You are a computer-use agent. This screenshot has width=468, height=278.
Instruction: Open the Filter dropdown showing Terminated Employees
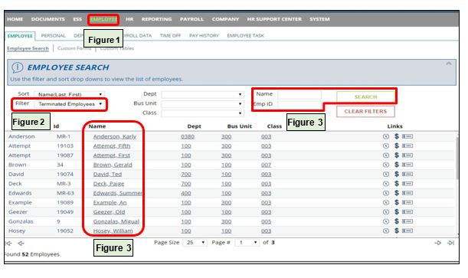(69, 104)
